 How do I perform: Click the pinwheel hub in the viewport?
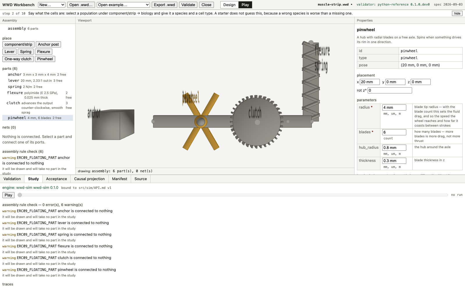(x=201, y=122)
